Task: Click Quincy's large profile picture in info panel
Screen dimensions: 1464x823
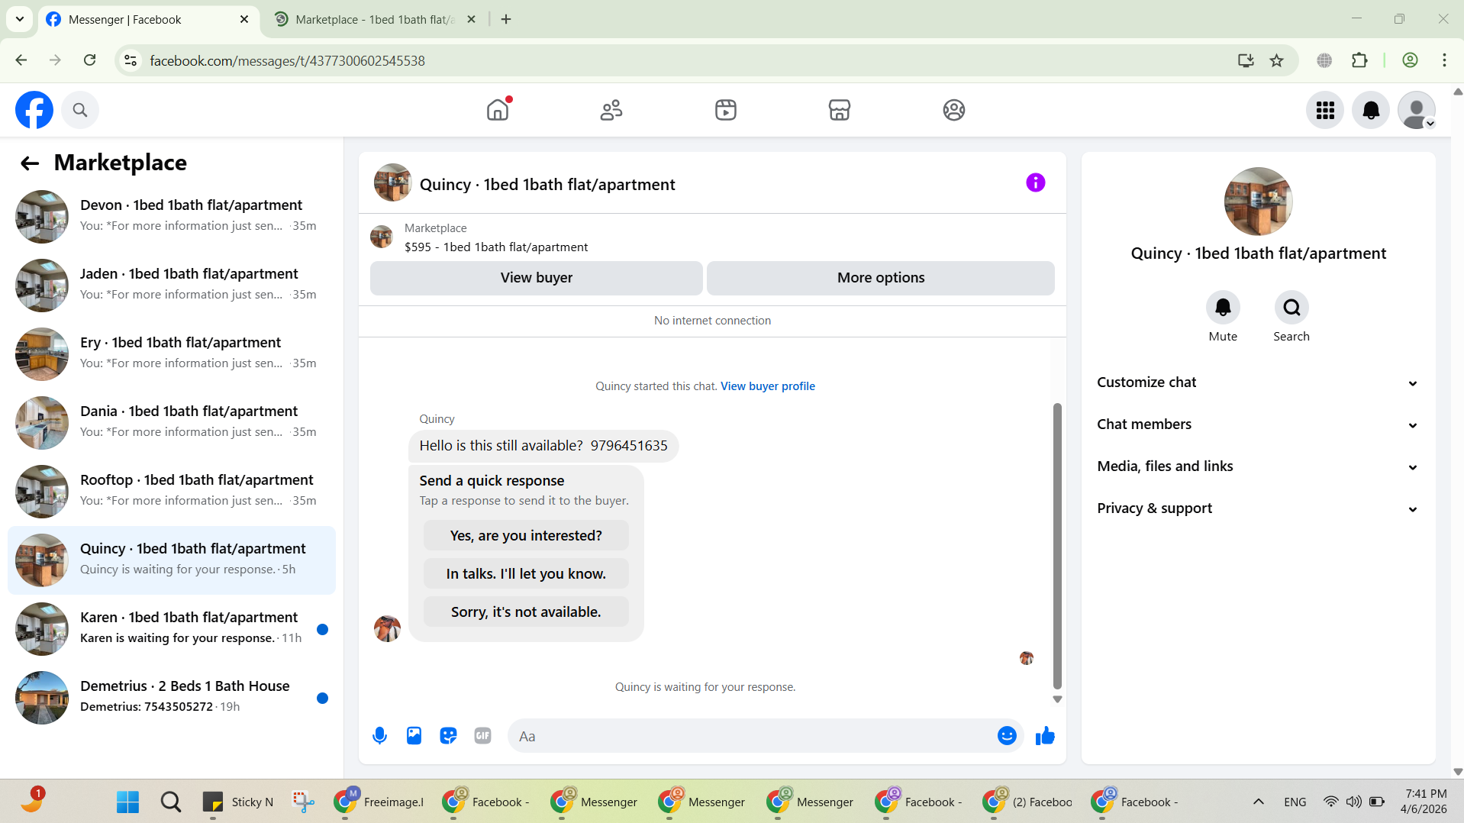Action: pyautogui.click(x=1258, y=202)
